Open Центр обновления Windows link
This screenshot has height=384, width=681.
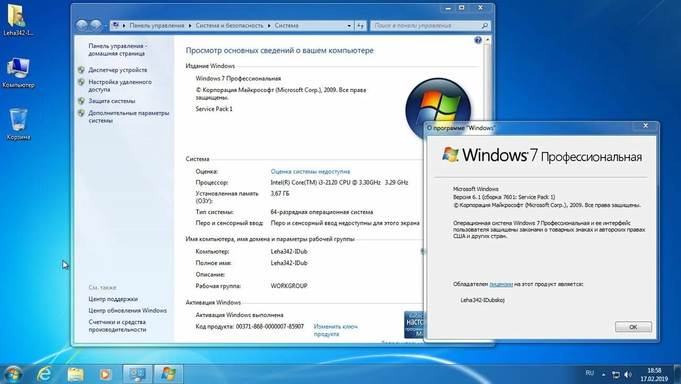pyautogui.click(x=127, y=311)
